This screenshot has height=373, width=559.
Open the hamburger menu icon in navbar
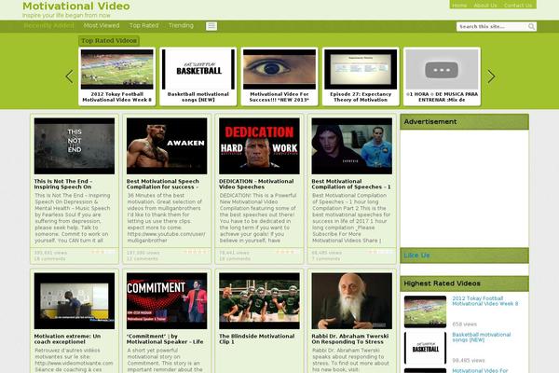click(x=211, y=26)
